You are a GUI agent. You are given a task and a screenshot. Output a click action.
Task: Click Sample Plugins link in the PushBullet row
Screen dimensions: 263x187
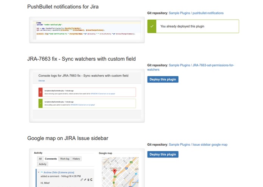click(179, 13)
